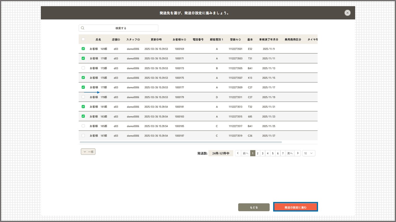
Task: Click the スタッフID column header
Action: click(x=133, y=39)
